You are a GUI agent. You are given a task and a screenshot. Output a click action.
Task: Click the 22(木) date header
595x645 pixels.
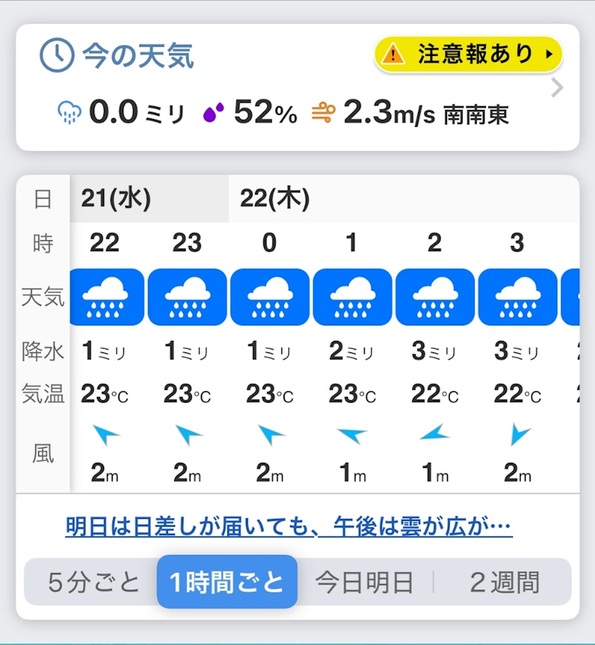pos(275,199)
